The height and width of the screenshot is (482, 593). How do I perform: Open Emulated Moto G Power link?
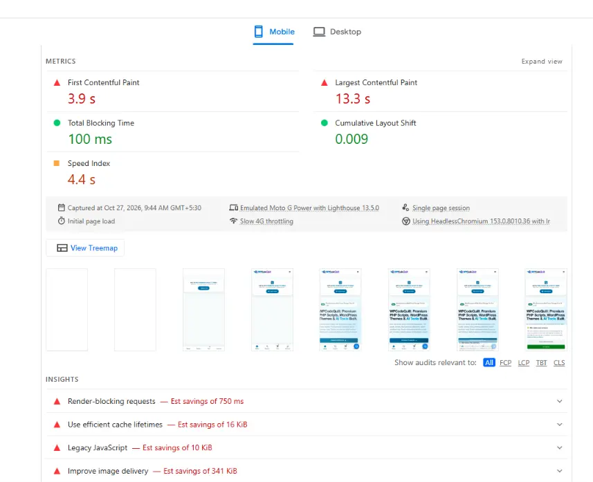[309, 208]
